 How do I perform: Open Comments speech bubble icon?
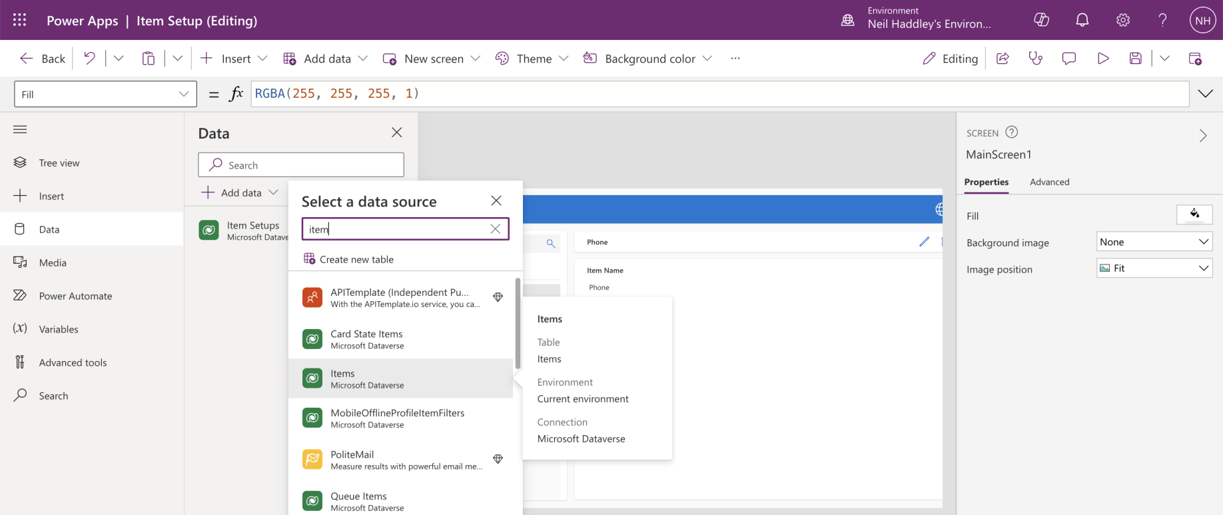1069,59
